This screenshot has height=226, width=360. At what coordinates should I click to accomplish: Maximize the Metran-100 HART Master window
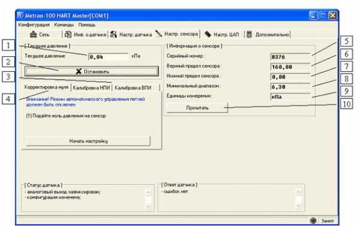(x=323, y=16)
